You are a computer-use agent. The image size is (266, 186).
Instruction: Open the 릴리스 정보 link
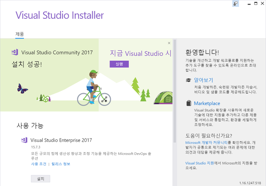(x=61, y=164)
